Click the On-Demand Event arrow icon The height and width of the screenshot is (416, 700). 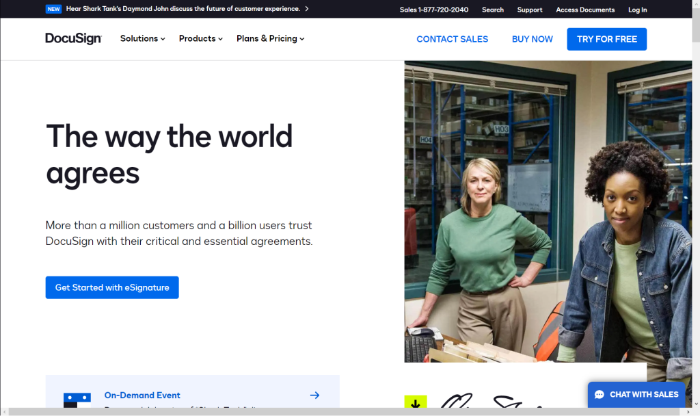314,395
